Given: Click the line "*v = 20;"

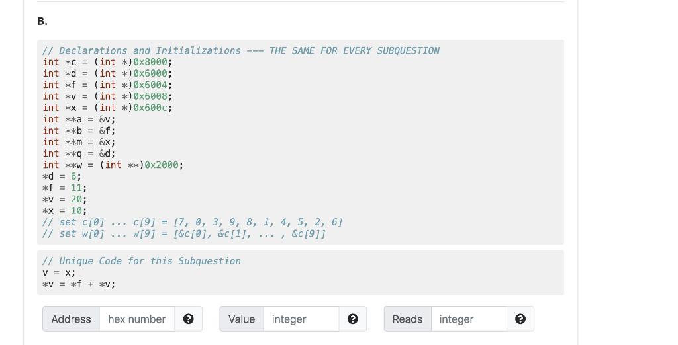Looking at the screenshot, I should pos(65,200).
